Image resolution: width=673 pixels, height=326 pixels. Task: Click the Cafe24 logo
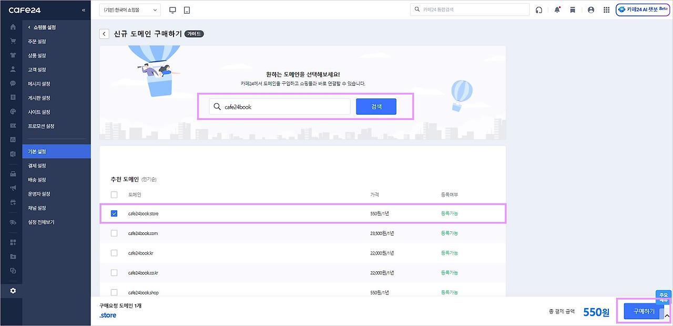click(x=25, y=10)
